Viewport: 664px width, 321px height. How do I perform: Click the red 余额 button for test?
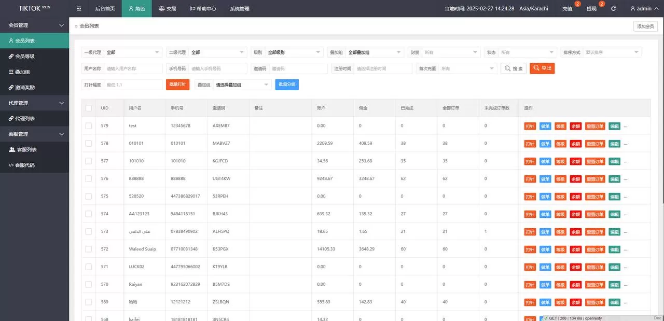click(x=575, y=126)
